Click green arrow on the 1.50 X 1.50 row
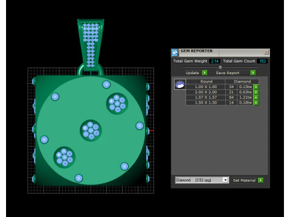 (256, 102)
